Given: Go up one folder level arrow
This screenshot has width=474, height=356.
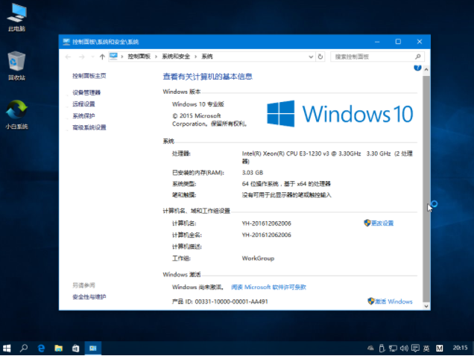Looking at the screenshot, I should pyautogui.click(x=102, y=57).
